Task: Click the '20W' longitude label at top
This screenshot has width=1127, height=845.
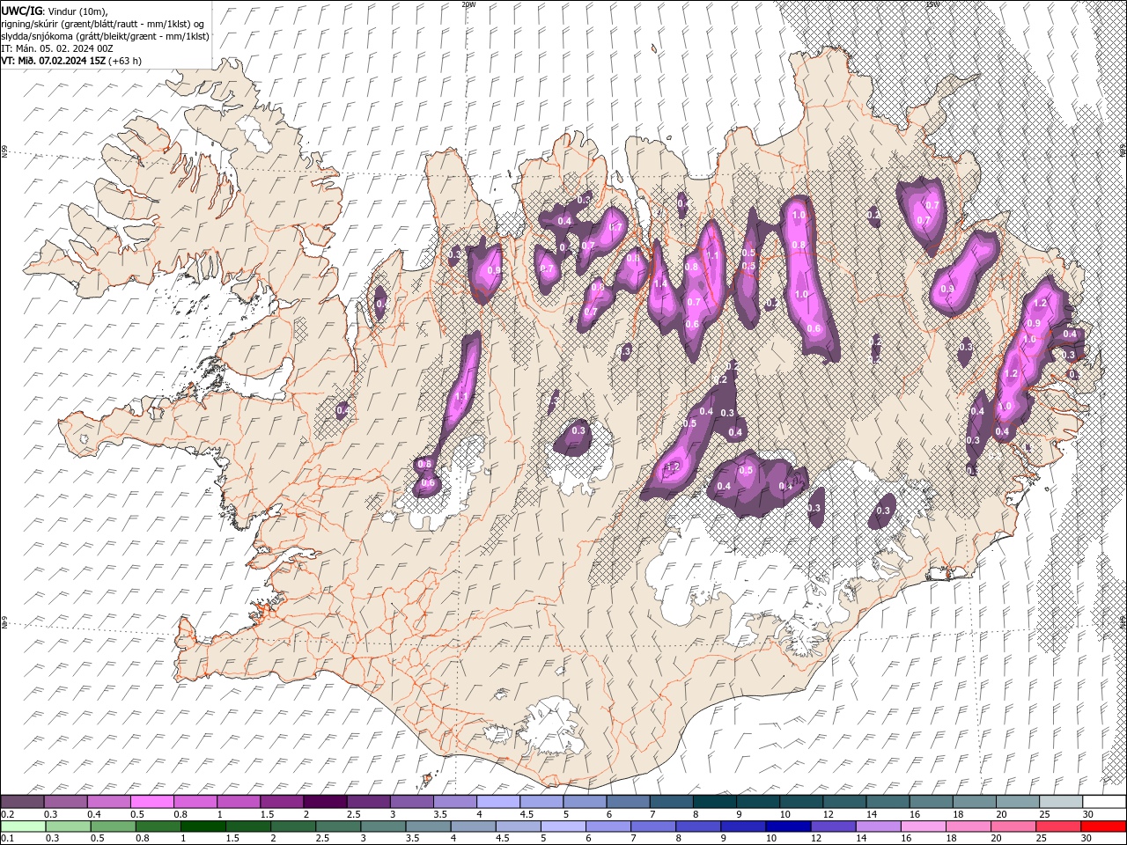Action: tap(468, 4)
